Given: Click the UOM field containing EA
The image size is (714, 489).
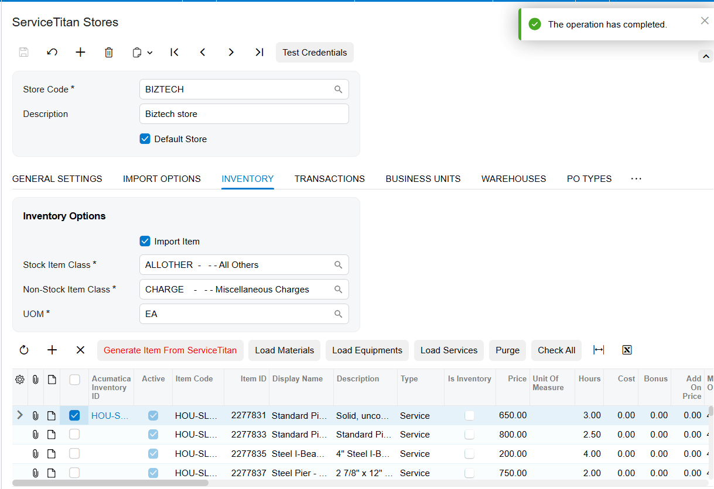Looking at the screenshot, I should [x=244, y=314].
